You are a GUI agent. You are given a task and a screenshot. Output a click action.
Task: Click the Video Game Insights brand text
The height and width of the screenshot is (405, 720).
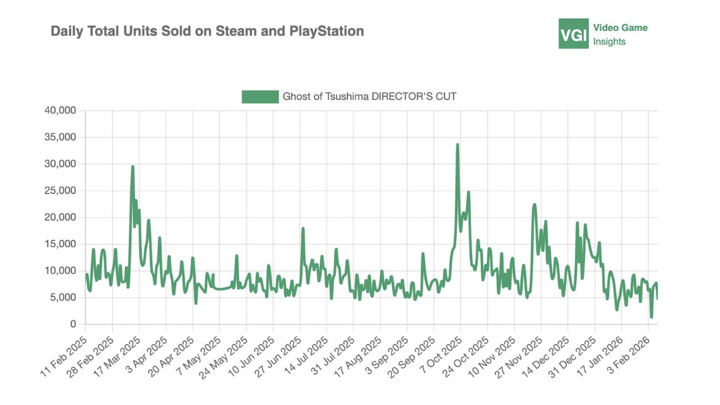pyautogui.click(x=620, y=35)
